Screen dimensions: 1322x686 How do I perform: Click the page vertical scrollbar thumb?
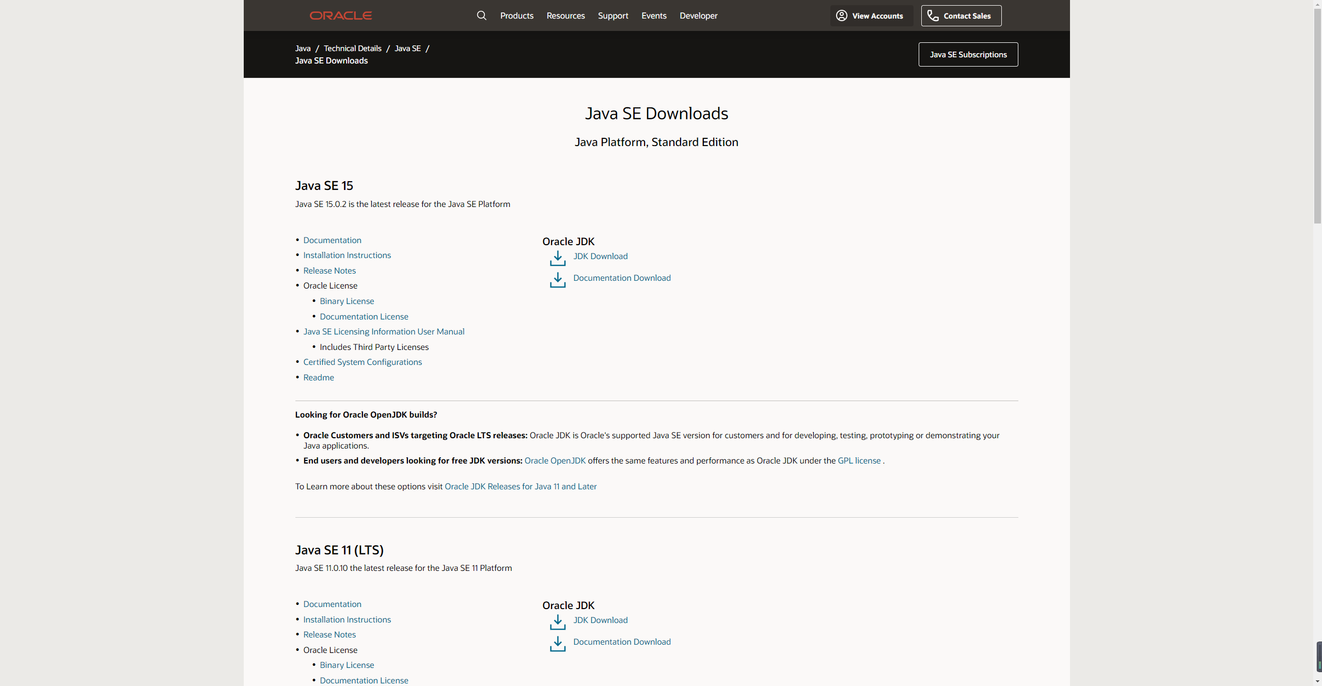point(1317,116)
